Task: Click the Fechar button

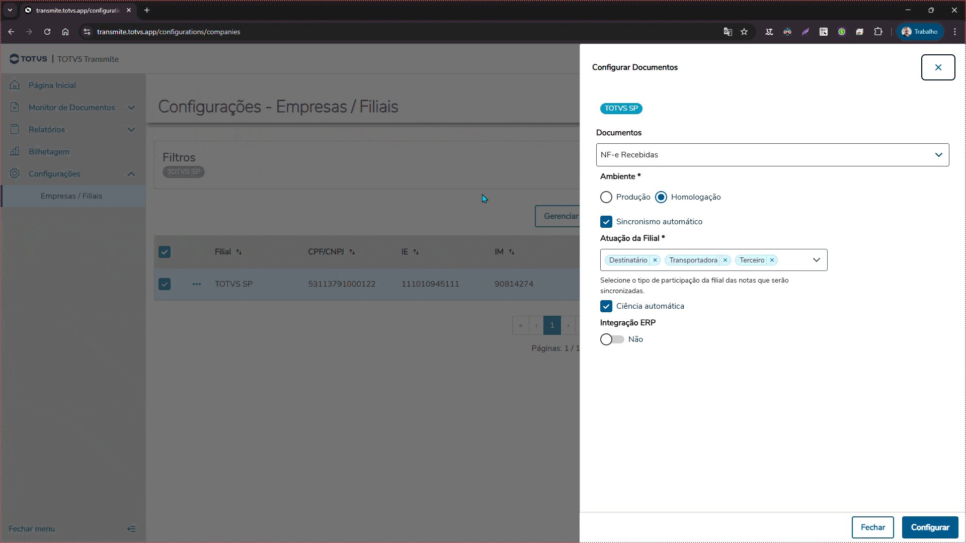Action: pyautogui.click(x=872, y=527)
